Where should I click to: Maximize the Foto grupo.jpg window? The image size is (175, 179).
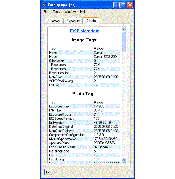tap(123, 5)
